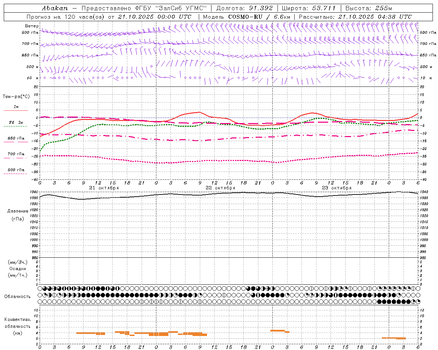The image size is (438, 350).
Task: Click the '23 октября' date label
Action: 337,188
